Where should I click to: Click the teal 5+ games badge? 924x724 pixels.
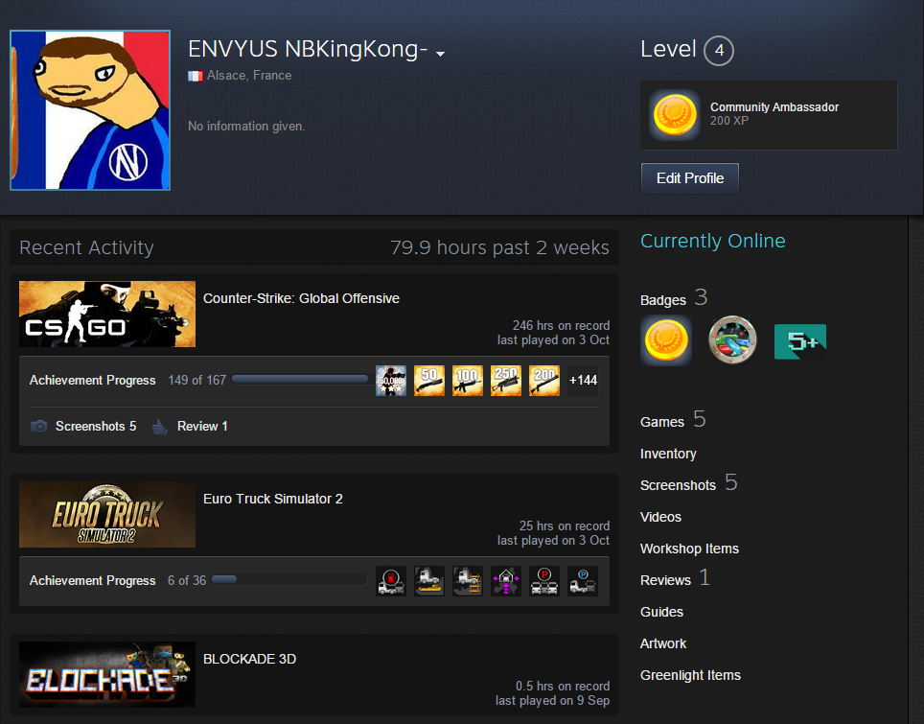click(x=800, y=341)
